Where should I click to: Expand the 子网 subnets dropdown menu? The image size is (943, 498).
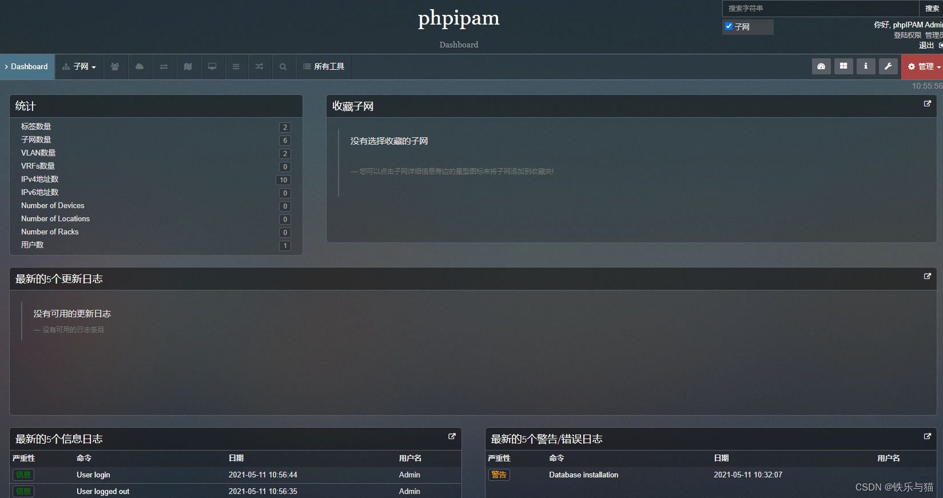(x=79, y=67)
